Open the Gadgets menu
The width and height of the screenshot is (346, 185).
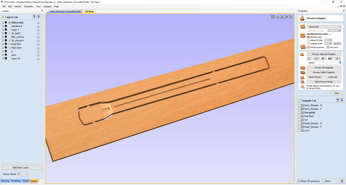coord(47,6)
